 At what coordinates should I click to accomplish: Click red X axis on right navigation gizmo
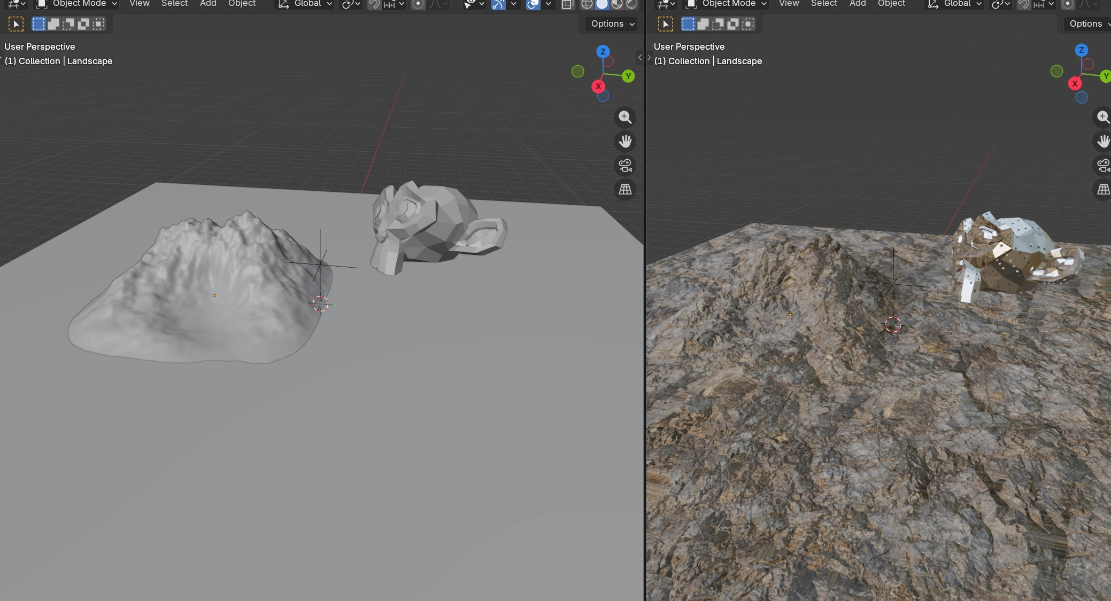tap(1075, 83)
